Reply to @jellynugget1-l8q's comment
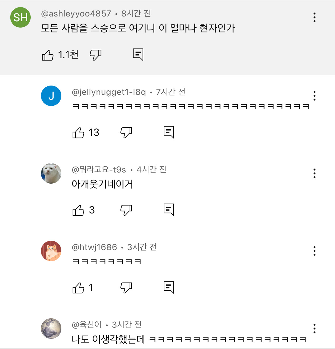The height and width of the screenshot is (349, 335). point(169,132)
